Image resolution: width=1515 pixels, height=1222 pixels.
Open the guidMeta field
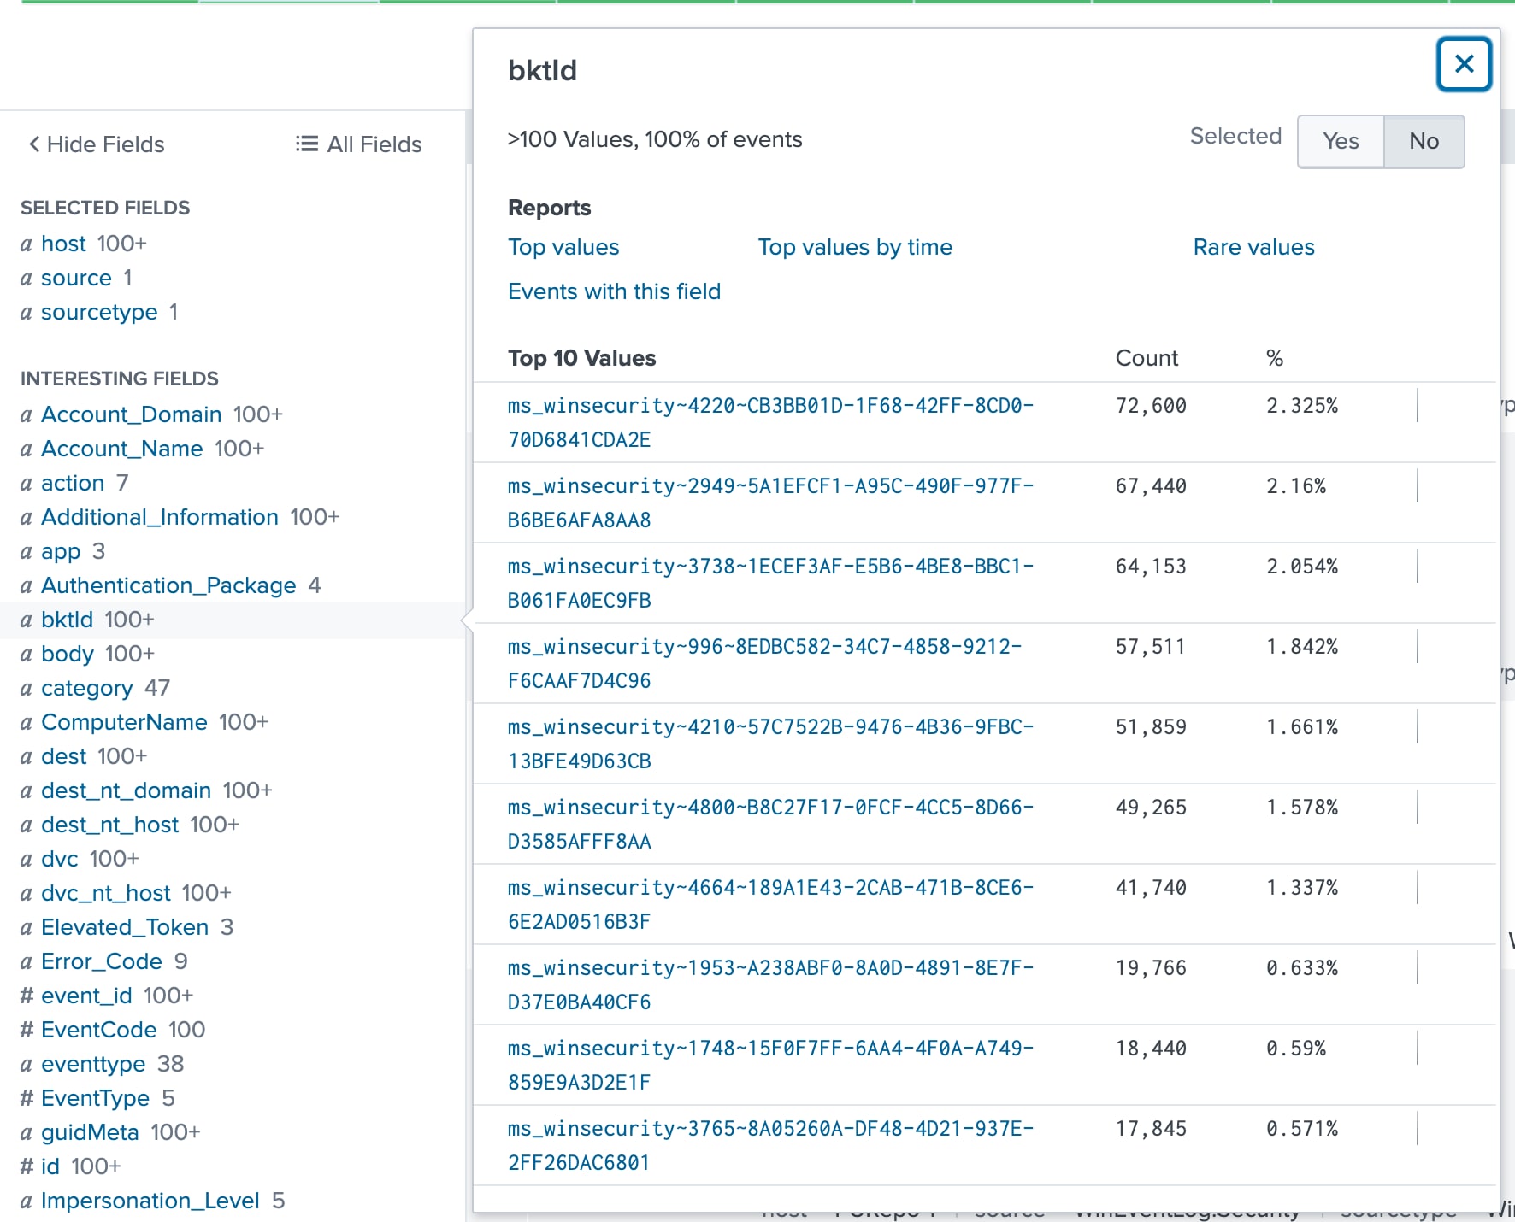coord(90,1132)
